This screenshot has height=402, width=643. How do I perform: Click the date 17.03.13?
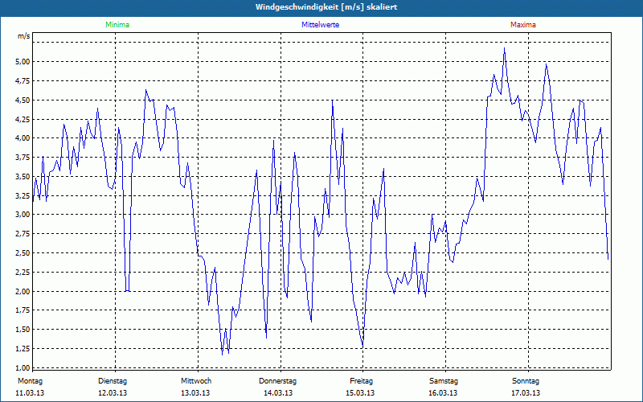click(x=526, y=393)
